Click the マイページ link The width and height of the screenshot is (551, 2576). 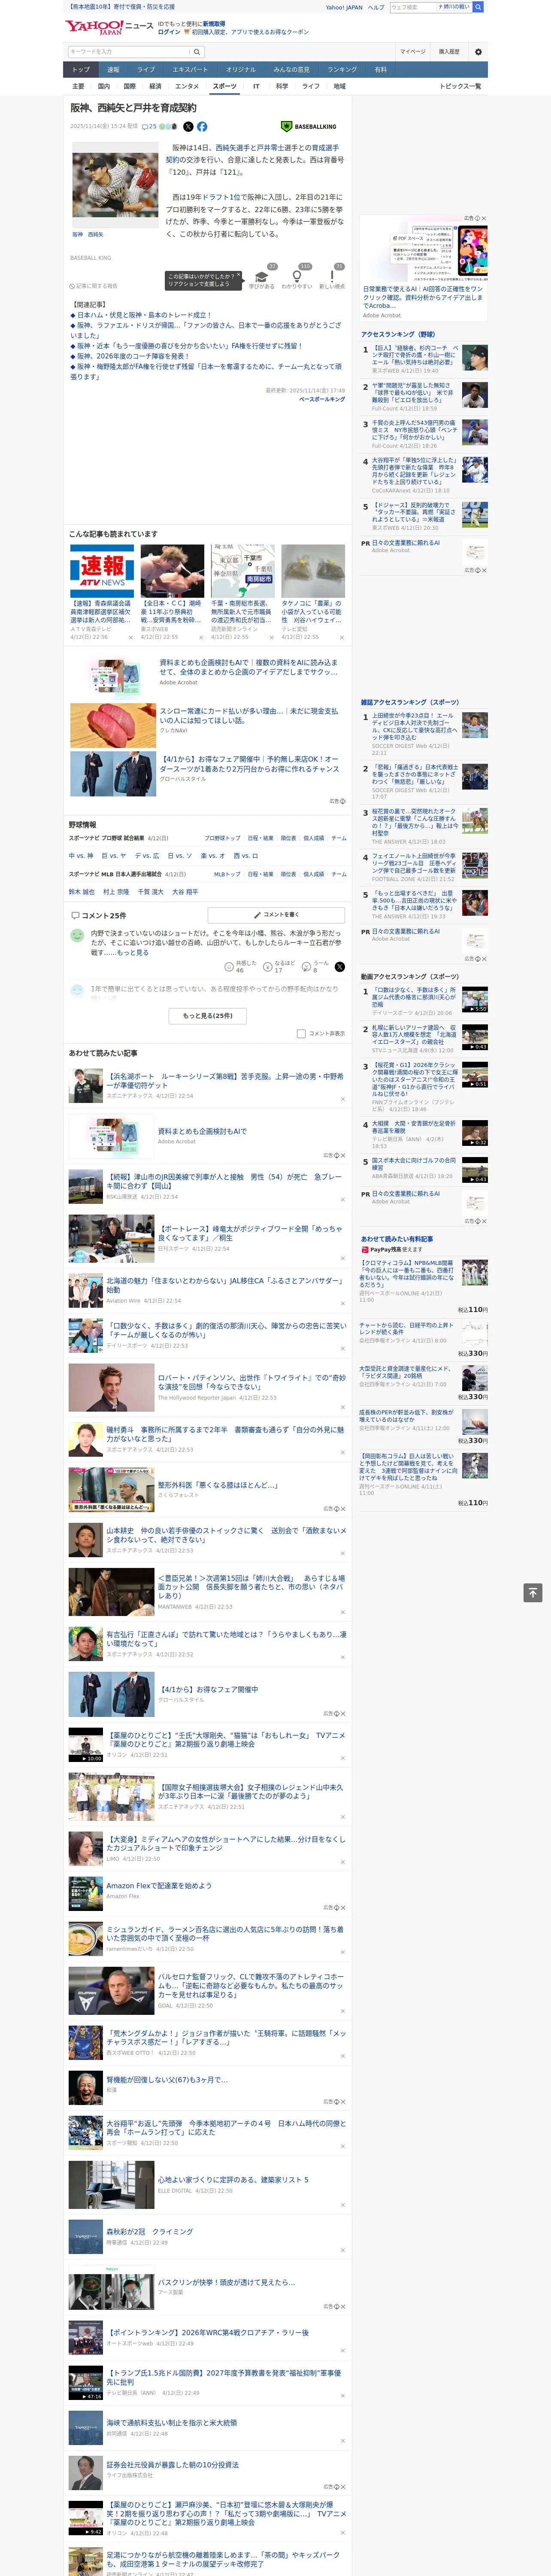tap(413, 52)
